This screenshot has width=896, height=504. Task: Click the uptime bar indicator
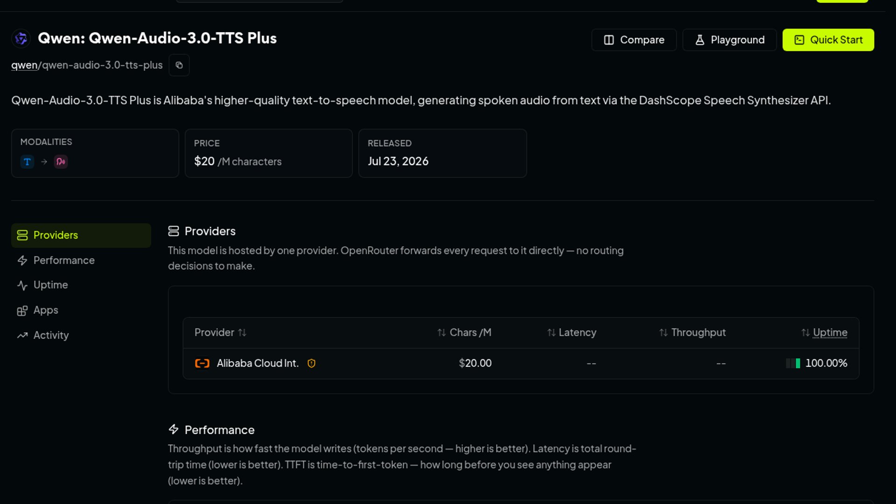793,364
